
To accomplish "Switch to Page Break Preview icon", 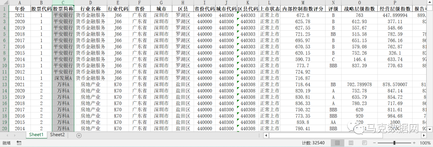I will tap(364, 143).
